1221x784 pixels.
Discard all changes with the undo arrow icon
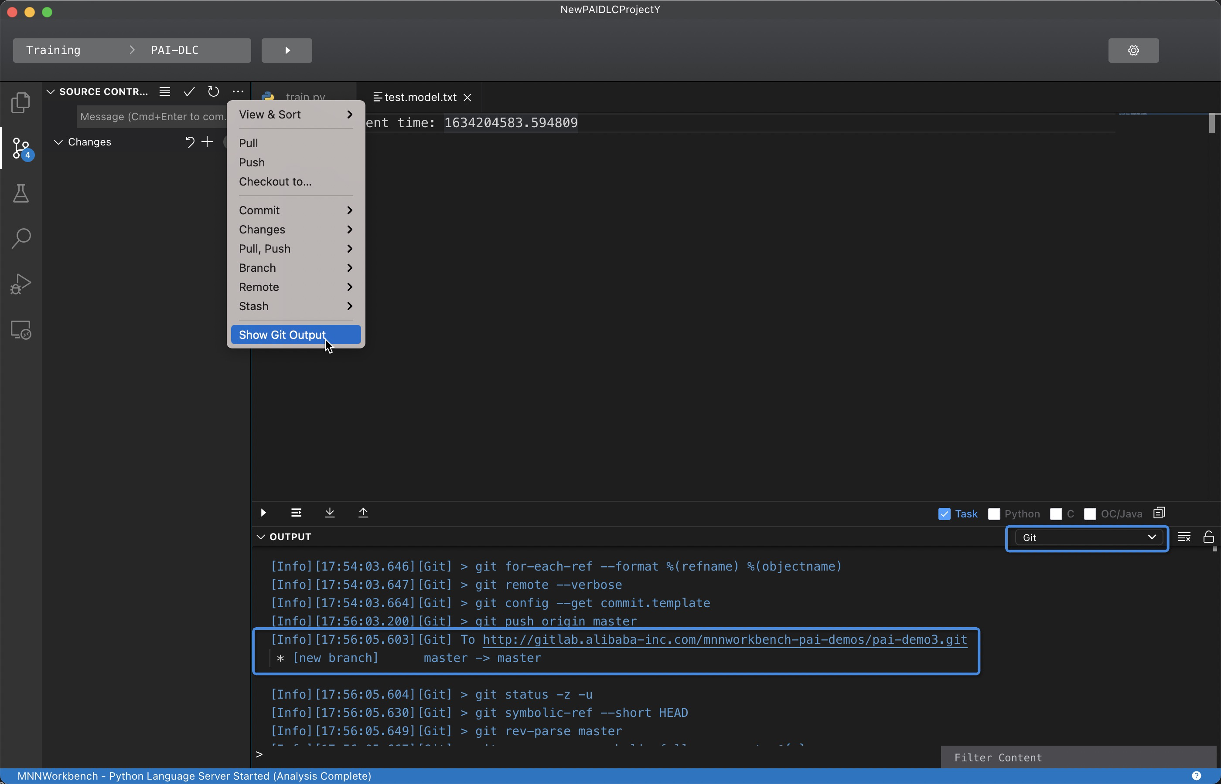pyautogui.click(x=190, y=142)
